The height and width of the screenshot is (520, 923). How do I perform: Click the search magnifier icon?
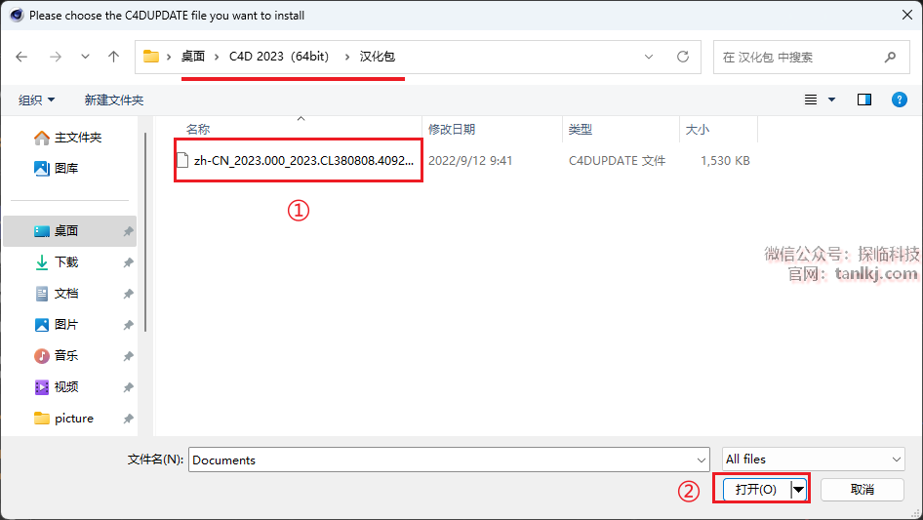coord(890,58)
